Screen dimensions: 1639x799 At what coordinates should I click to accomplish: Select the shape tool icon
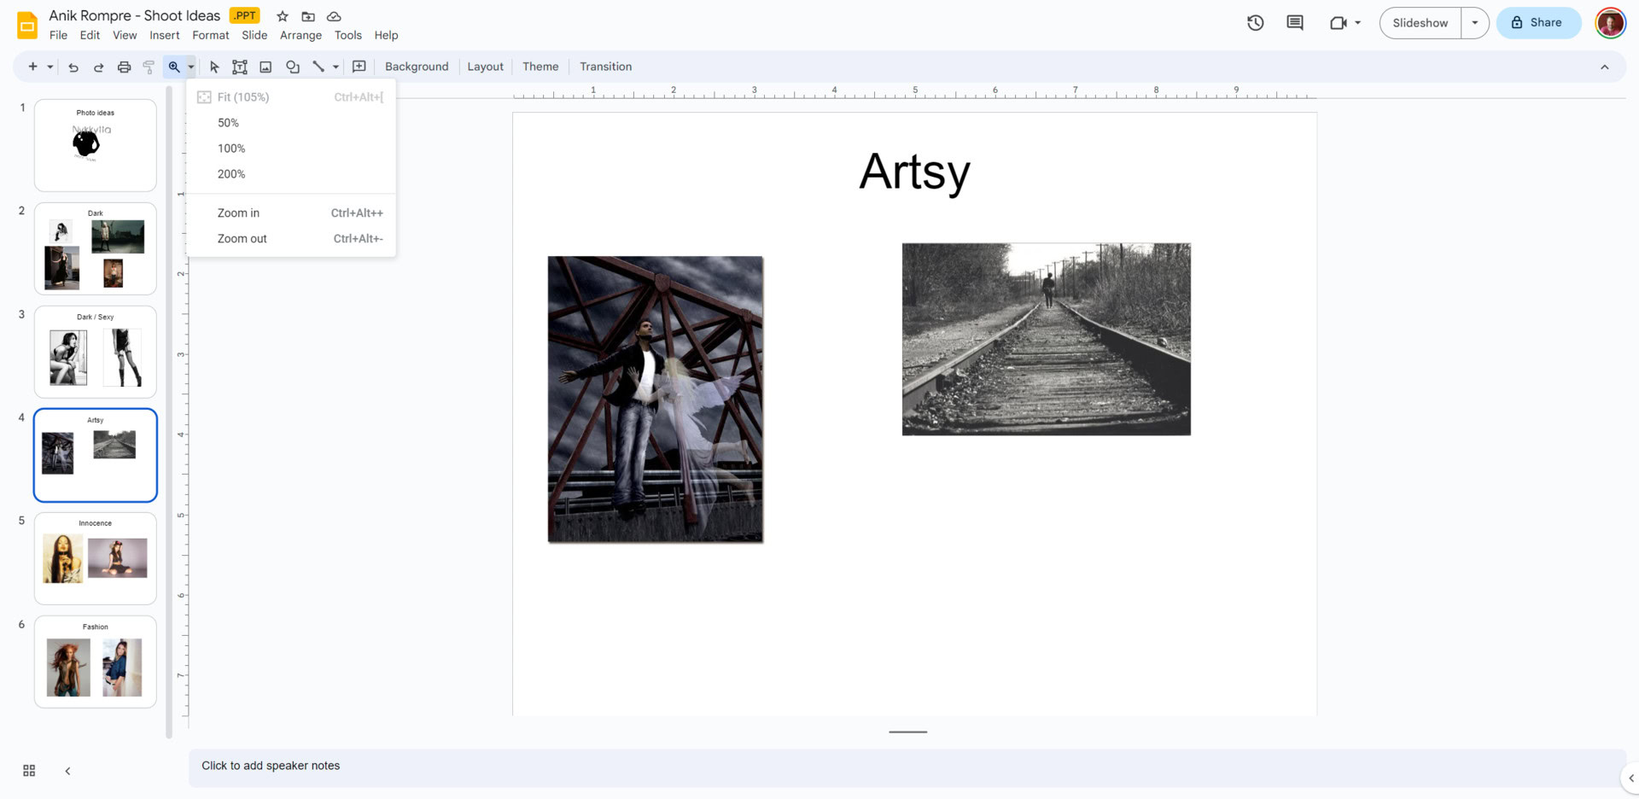293,67
